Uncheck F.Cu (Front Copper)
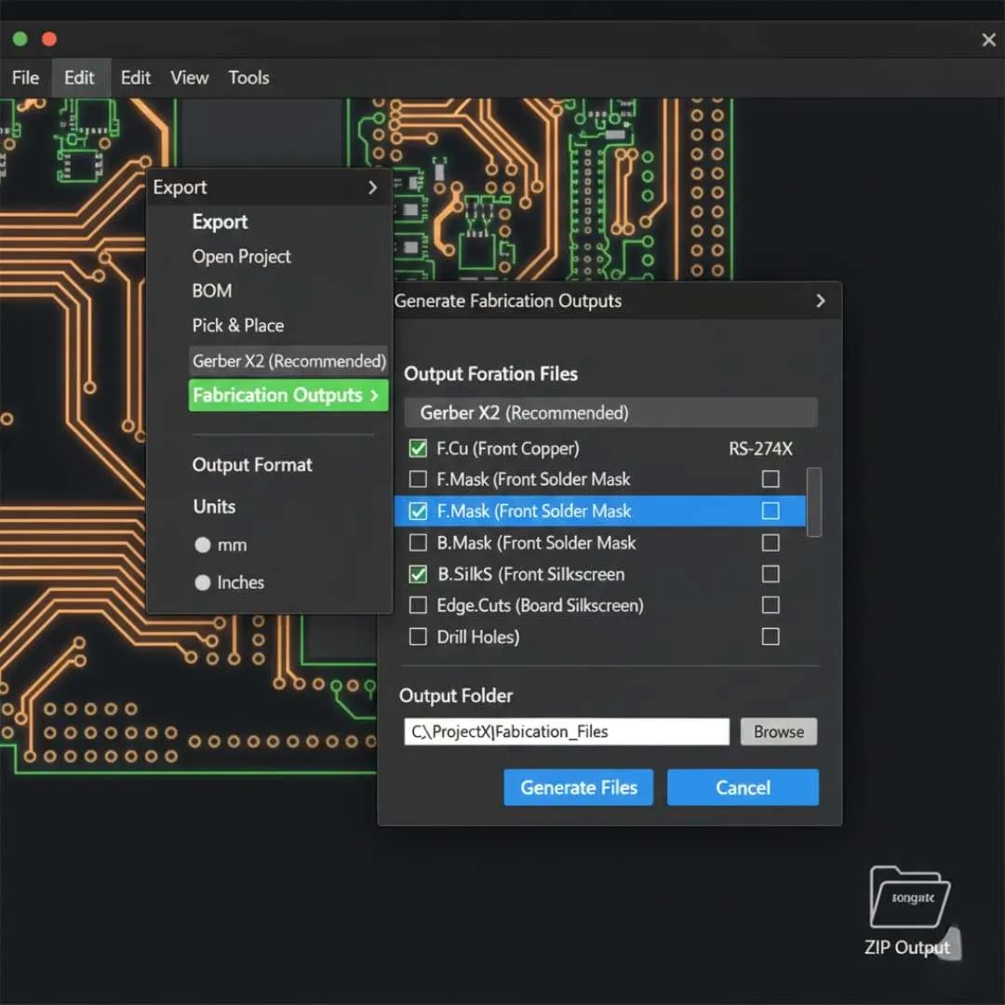The image size is (1005, 1005). pos(417,448)
